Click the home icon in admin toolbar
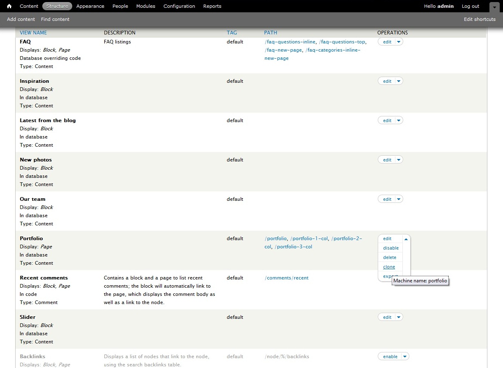This screenshot has width=503, height=368. pyautogui.click(x=9, y=6)
